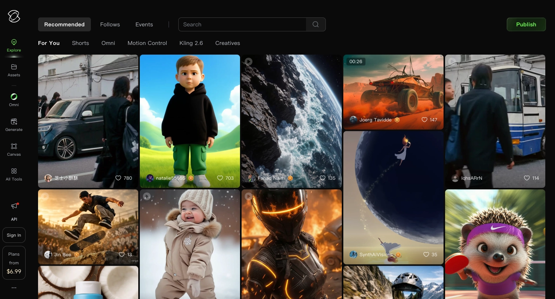Open Plans from $6.99
This screenshot has width=555, height=299.
pos(14,263)
